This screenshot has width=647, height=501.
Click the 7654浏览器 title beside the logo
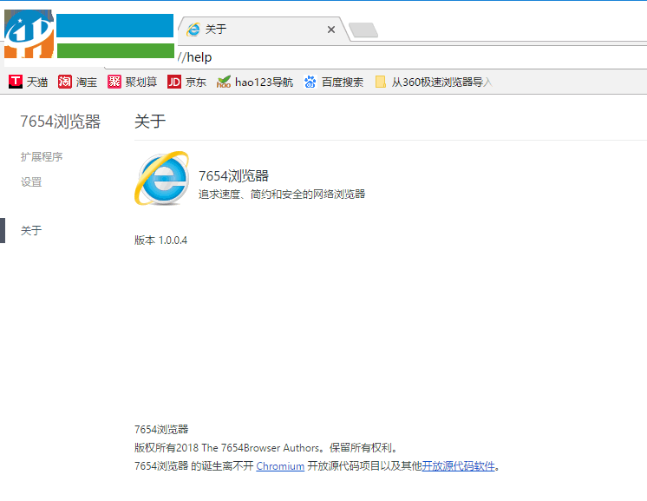[x=233, y=176]
